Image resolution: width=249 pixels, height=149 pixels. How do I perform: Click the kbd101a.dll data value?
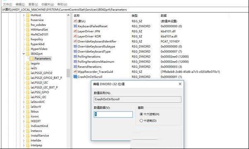click(169, 36)
